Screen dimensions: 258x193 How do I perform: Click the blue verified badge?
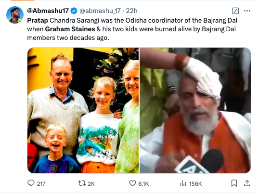pos(74,11)
